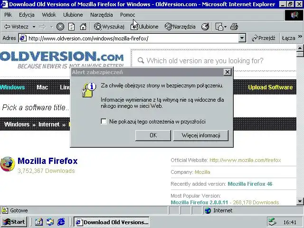Expand the mail button dropdown arrow
This screenshot has width=304, height=228.
[225, 27]
